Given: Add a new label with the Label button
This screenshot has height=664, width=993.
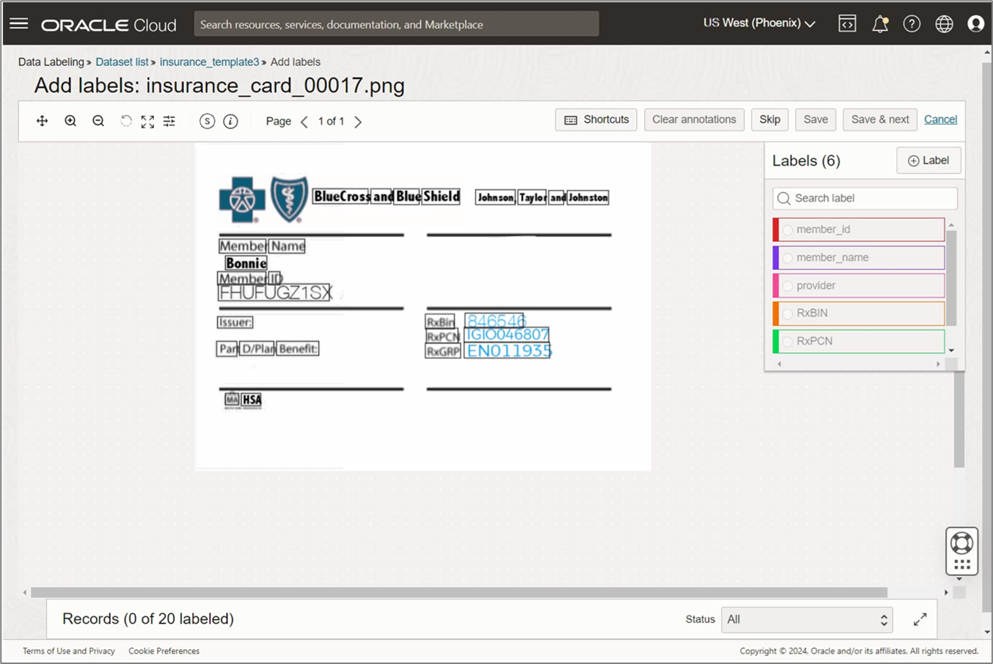Looking at the screenshot, I should 928,161.
